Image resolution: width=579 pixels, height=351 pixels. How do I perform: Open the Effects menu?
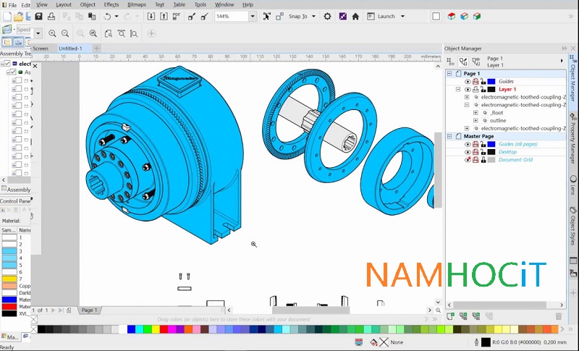111,4
